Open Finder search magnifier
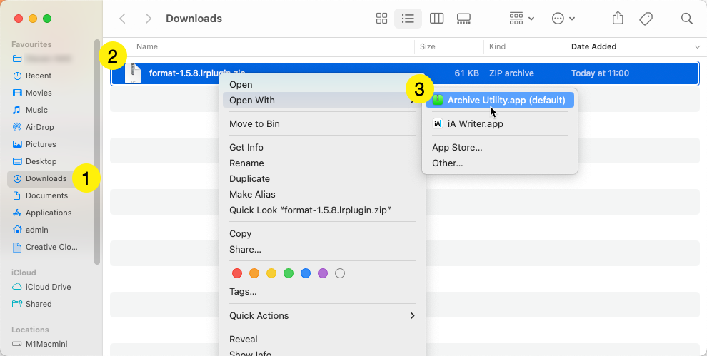Viewport: 707px width, 356px height. (x=686, y=19)
